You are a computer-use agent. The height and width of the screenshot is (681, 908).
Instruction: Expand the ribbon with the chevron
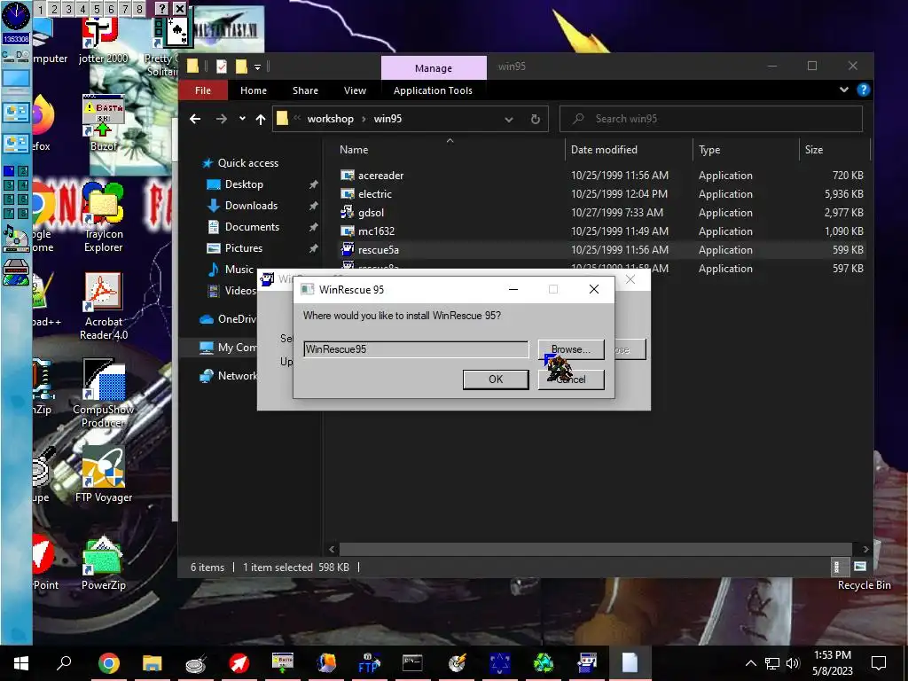[844, 90]
